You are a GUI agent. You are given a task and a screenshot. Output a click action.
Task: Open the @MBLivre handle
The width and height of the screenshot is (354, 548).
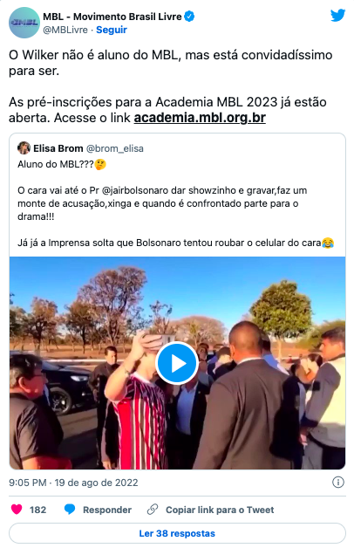tap(65, 30)
